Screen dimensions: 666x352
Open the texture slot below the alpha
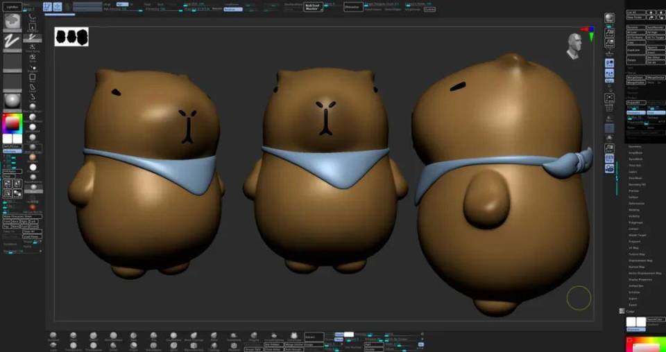12,81
